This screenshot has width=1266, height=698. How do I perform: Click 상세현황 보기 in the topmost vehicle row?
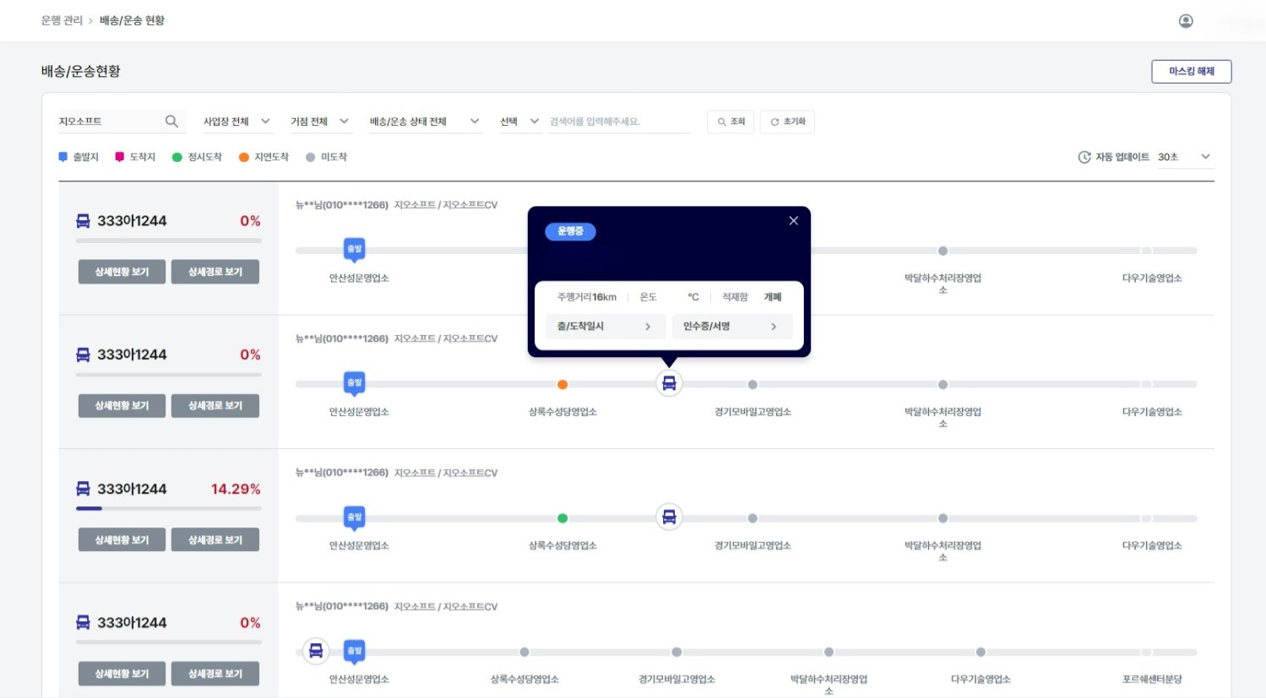pos(122,272)
